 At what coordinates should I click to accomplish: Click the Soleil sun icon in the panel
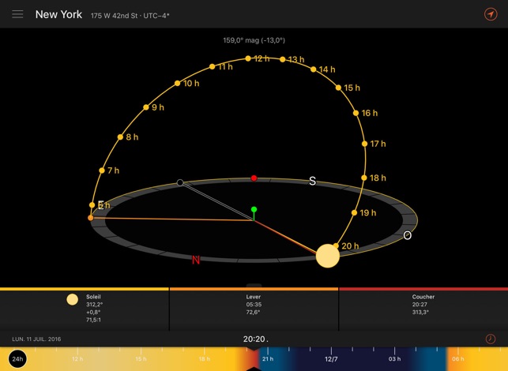click(x=72, y=299)
